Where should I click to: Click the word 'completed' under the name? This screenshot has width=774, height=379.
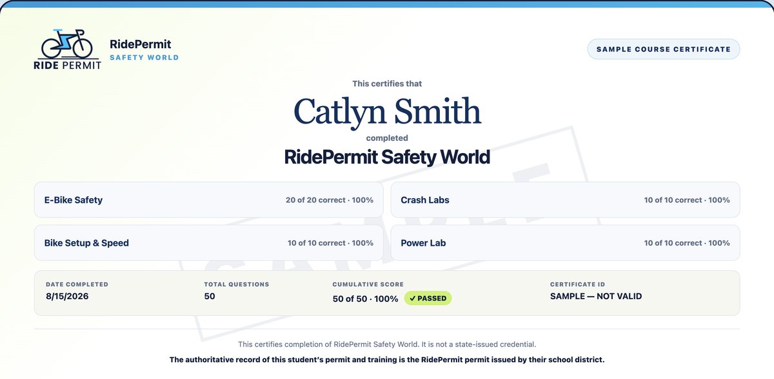click(x=387, y=138)
